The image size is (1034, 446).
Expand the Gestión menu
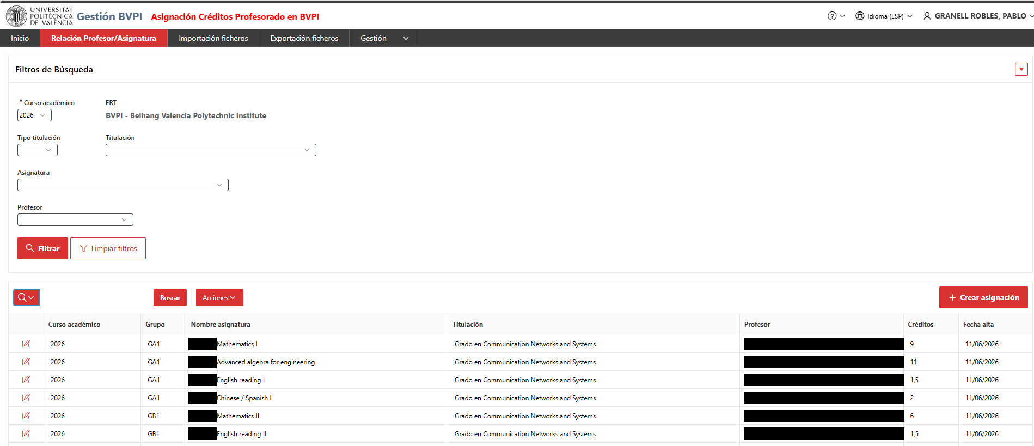click(382, 38)
